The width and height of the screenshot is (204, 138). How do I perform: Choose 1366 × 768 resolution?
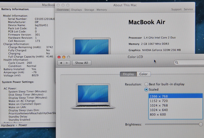pos(175,96)
